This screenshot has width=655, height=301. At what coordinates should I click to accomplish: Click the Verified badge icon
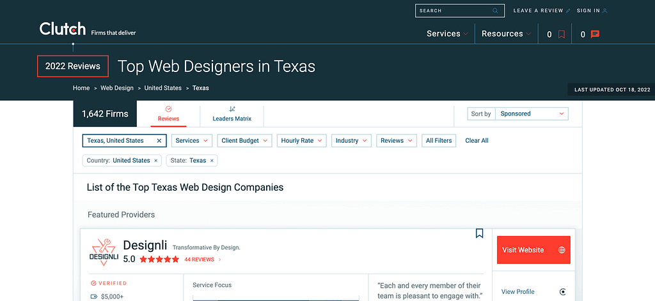tap(93, 283)
